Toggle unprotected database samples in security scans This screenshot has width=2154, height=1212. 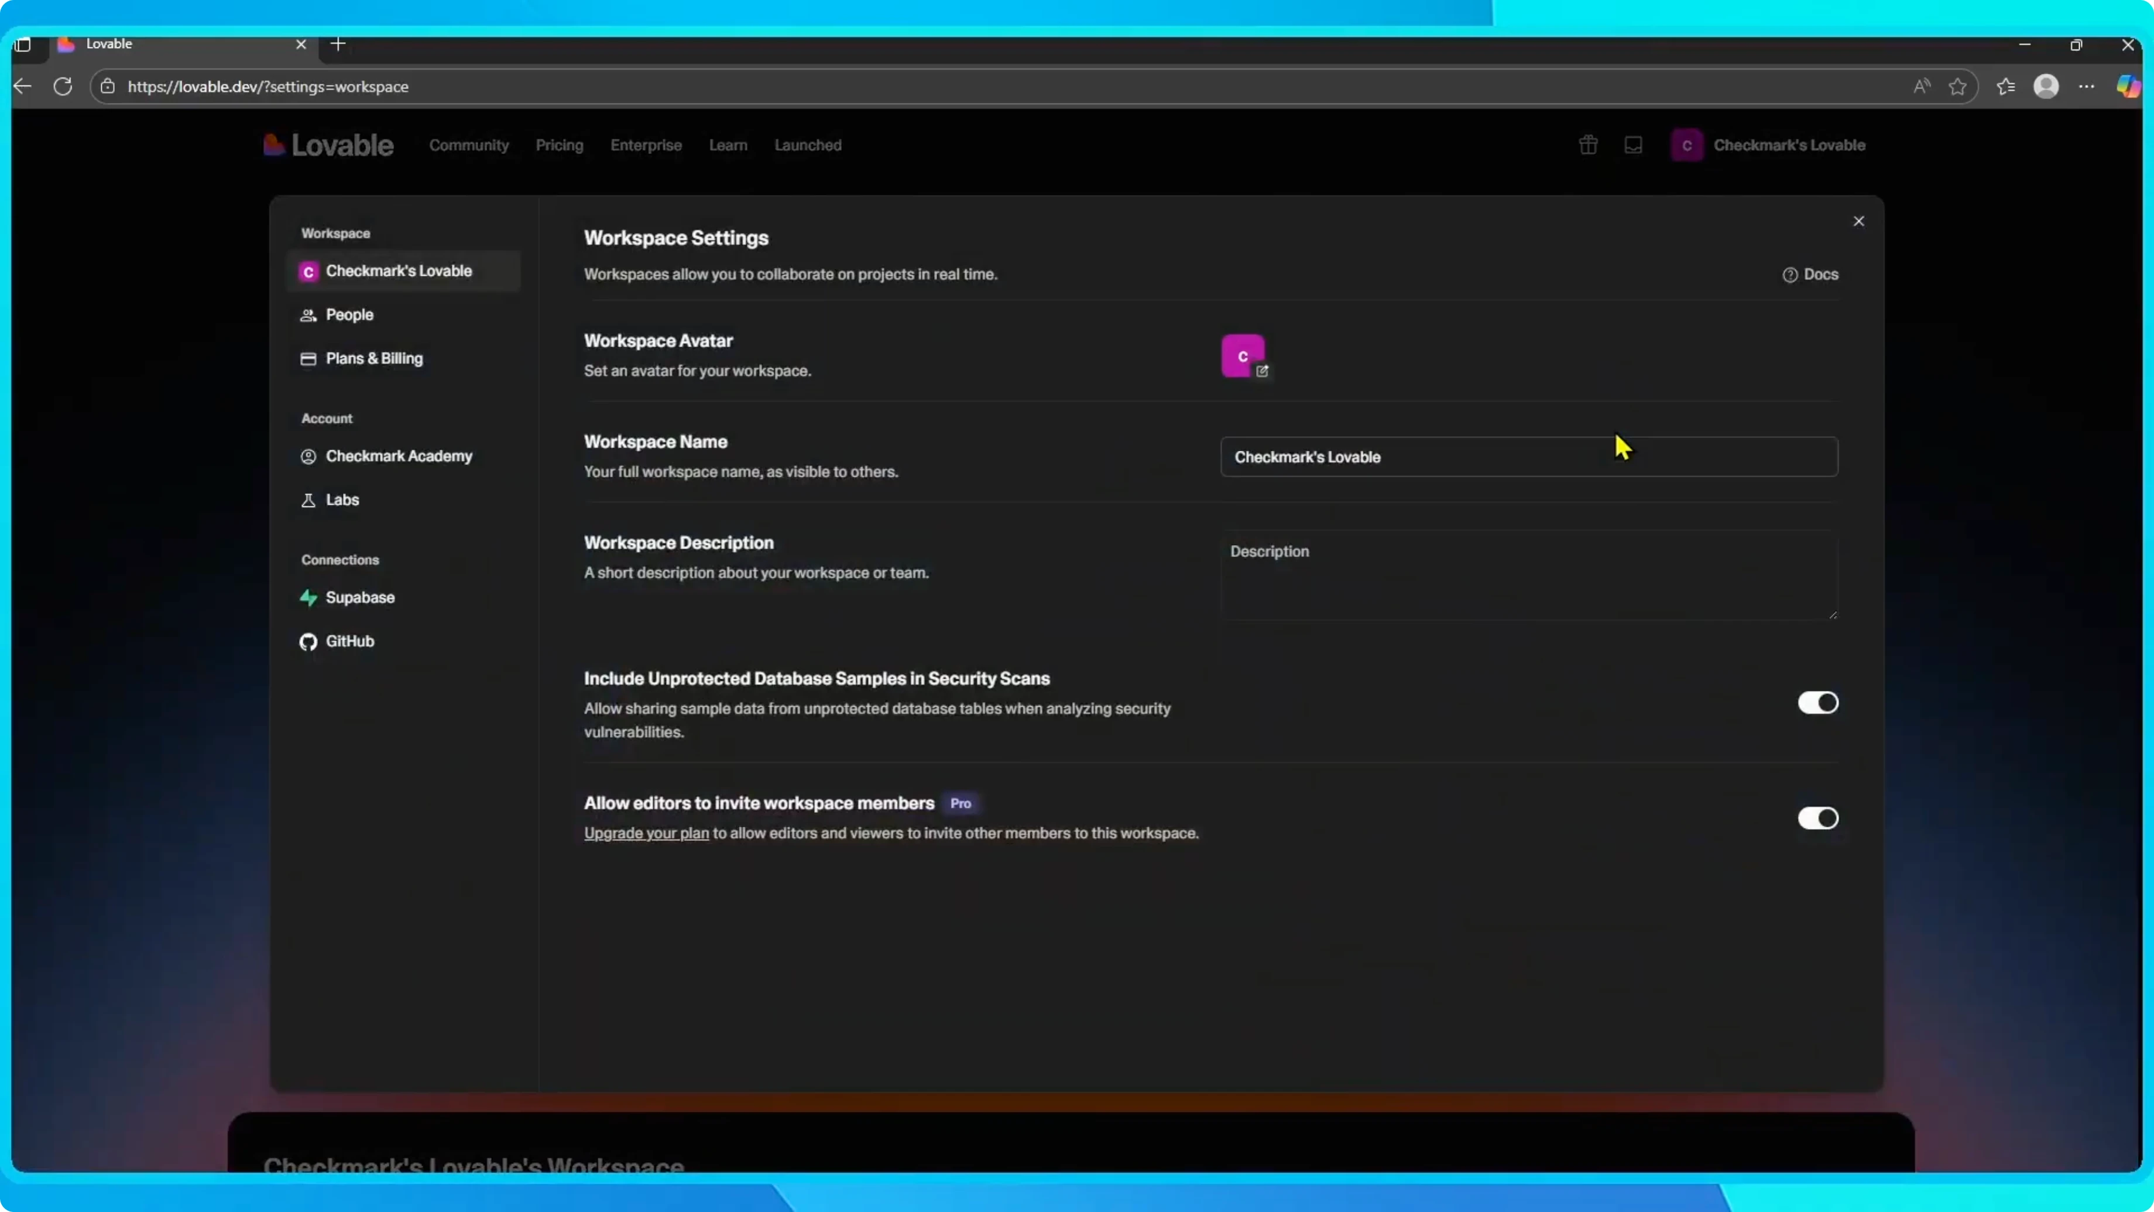click(x=1818, y=703)
